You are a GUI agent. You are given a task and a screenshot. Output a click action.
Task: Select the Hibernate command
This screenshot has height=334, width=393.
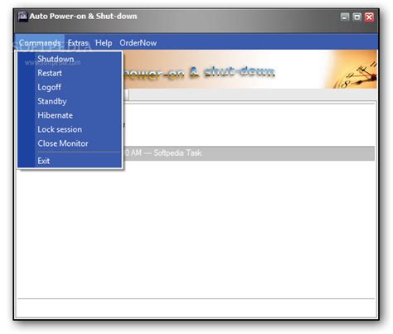tap(70, 115)
